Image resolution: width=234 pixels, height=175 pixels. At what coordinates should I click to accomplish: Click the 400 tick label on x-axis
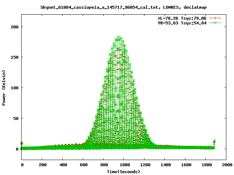pyautogui.click(x=63, y=165)
